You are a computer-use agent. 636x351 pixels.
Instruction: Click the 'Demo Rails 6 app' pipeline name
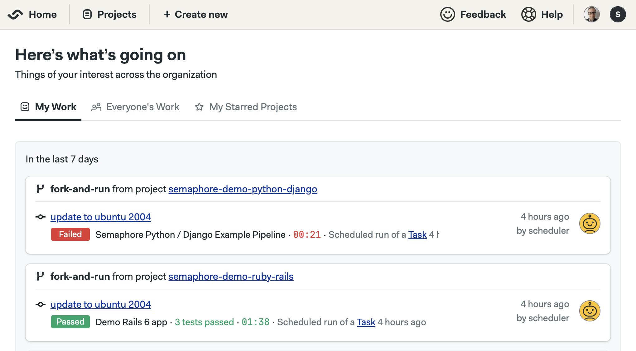[x=131, y=322]
